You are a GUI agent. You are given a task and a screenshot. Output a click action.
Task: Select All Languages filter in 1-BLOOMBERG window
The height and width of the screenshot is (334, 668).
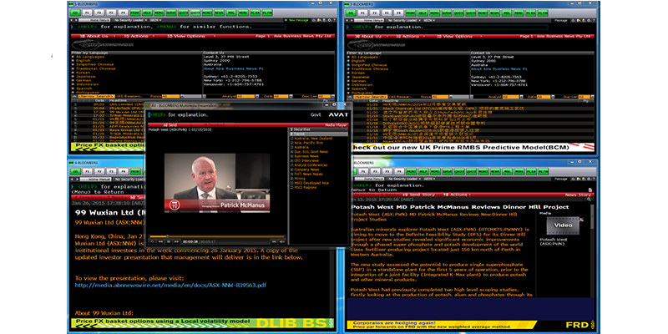pos(89,57)
